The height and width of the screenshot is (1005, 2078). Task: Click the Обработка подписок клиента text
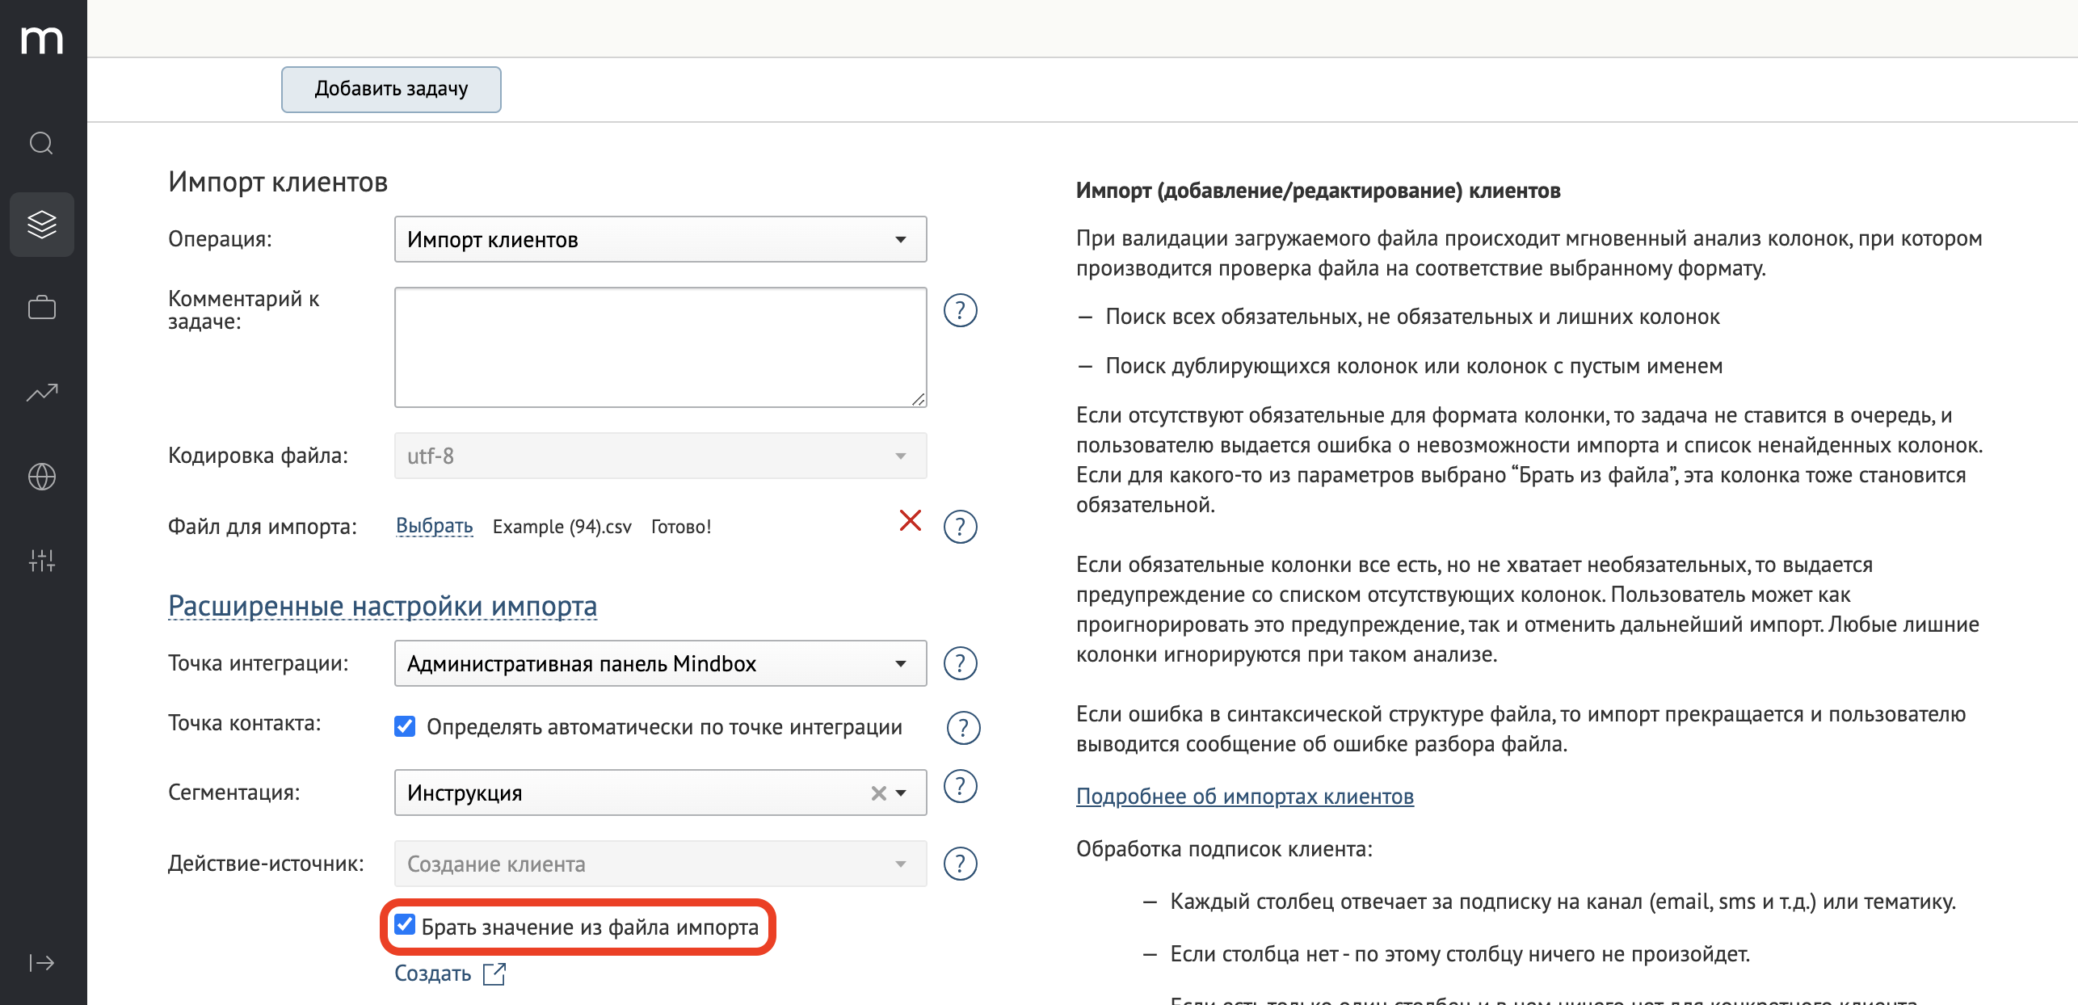pos(1224,849)
